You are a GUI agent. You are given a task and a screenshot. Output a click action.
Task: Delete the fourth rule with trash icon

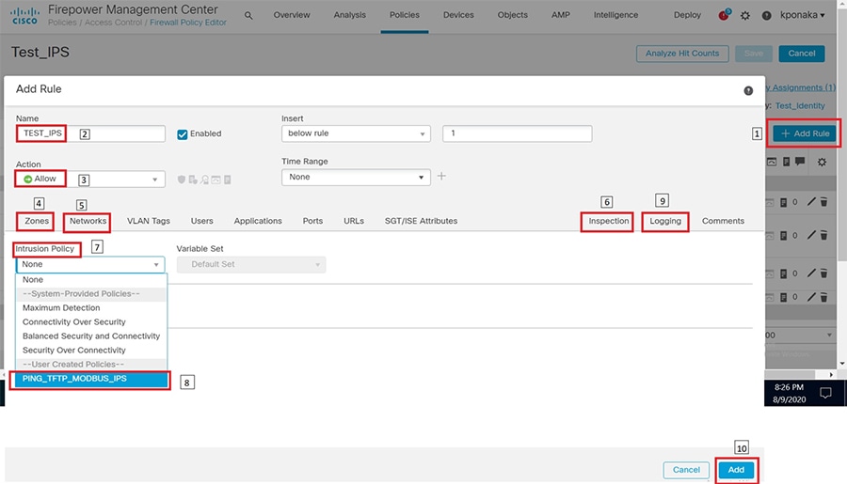coord(823,297)
